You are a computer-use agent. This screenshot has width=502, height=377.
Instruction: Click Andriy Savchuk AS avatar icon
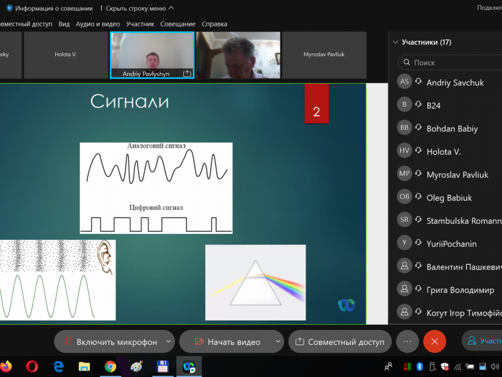[x=405, y=82]
